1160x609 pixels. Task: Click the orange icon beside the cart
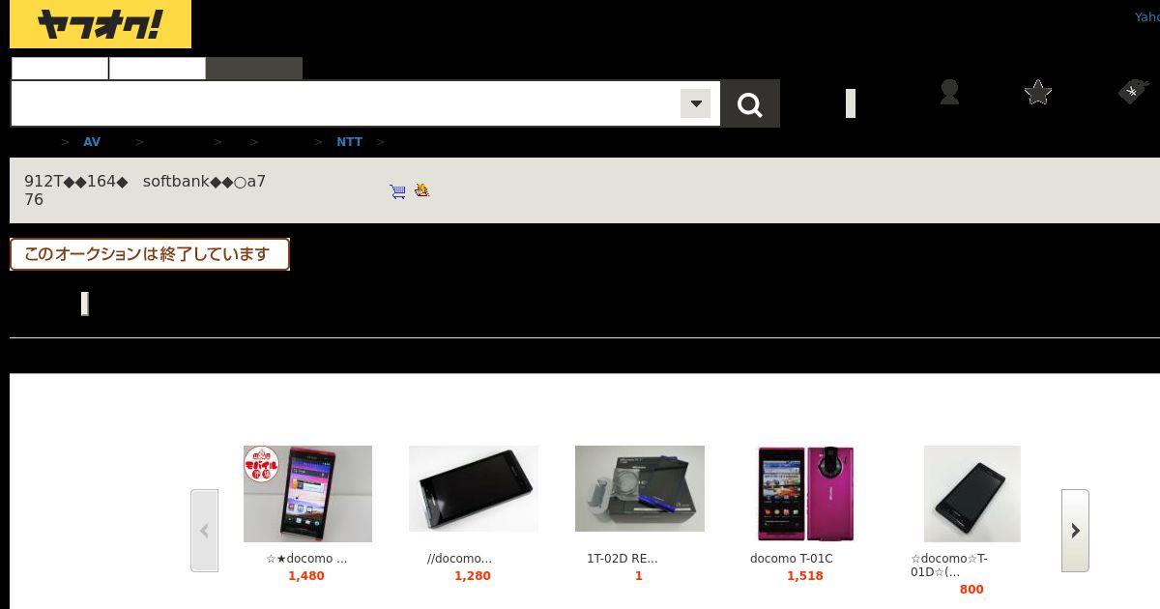[421, 190]
